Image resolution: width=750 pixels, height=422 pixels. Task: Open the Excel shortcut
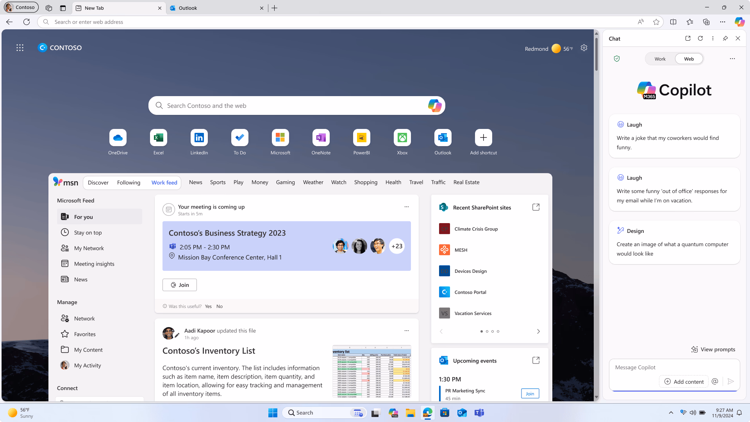[x=159, y=138]
